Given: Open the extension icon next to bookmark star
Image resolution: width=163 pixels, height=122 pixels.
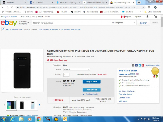Looking at the screenshot, I should 149,7.
